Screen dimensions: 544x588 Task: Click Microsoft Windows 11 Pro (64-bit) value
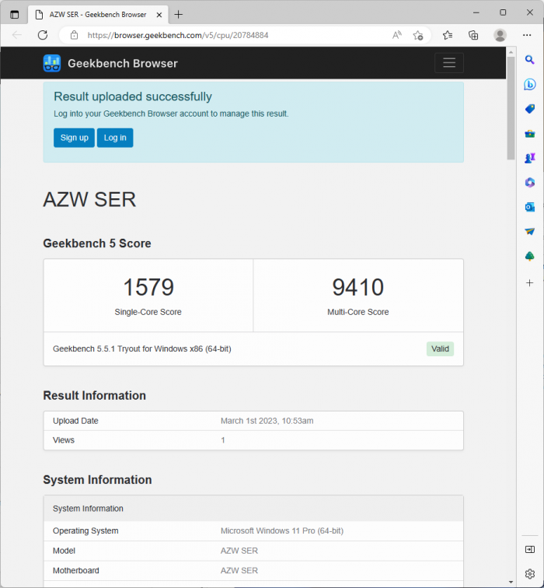(x=282, y=530)
